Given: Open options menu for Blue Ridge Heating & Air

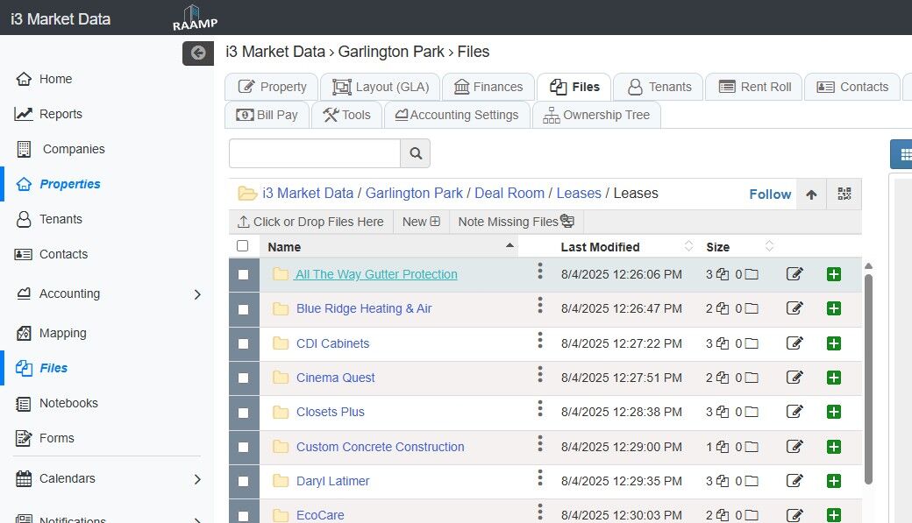Looking at the screenshot, I should coord(540,305).
